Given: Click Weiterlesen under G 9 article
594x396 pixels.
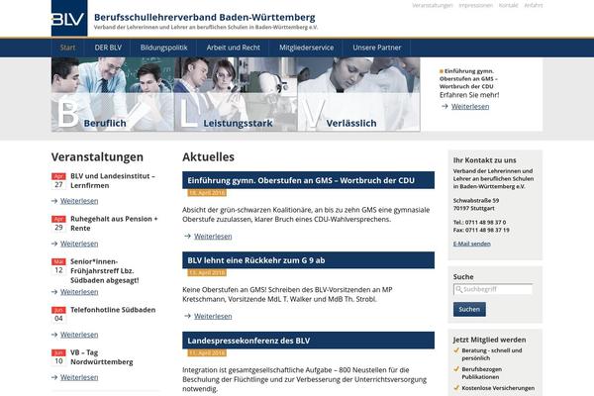Looking at the screenshot, I should [x=213, y=317].
